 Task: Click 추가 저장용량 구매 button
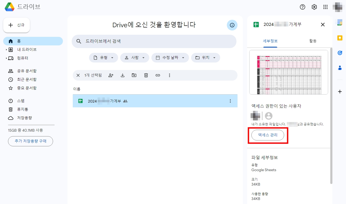[x=30, y=141]
